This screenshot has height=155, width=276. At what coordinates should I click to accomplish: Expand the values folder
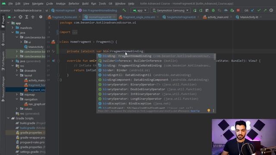(17, 108)
